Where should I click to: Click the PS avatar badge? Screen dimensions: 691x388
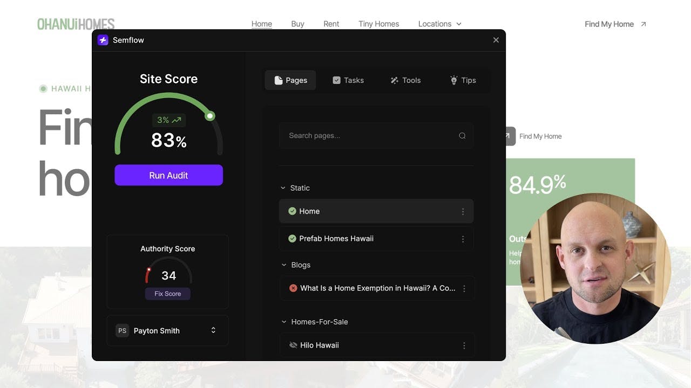pyautogui.click(x=123, y=331)
